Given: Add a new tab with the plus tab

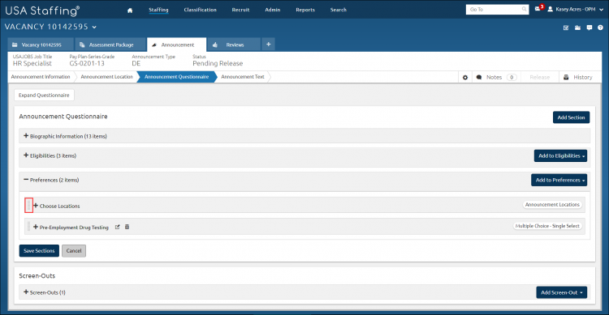Looking at the screenshot, I should (x=269, y=45).
